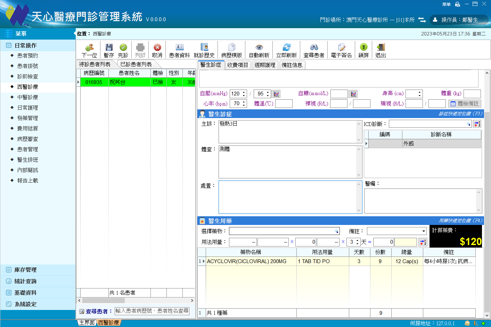Image resolution: width=491 pixels, height=327 pixels.
Task: Adjust the 天 days stepper 3
Action: [x=358, y=242]
